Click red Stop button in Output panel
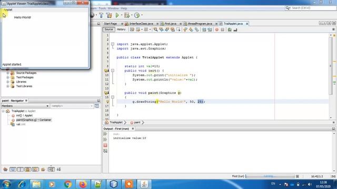337x189 pixels. click(x=105, y=145)
